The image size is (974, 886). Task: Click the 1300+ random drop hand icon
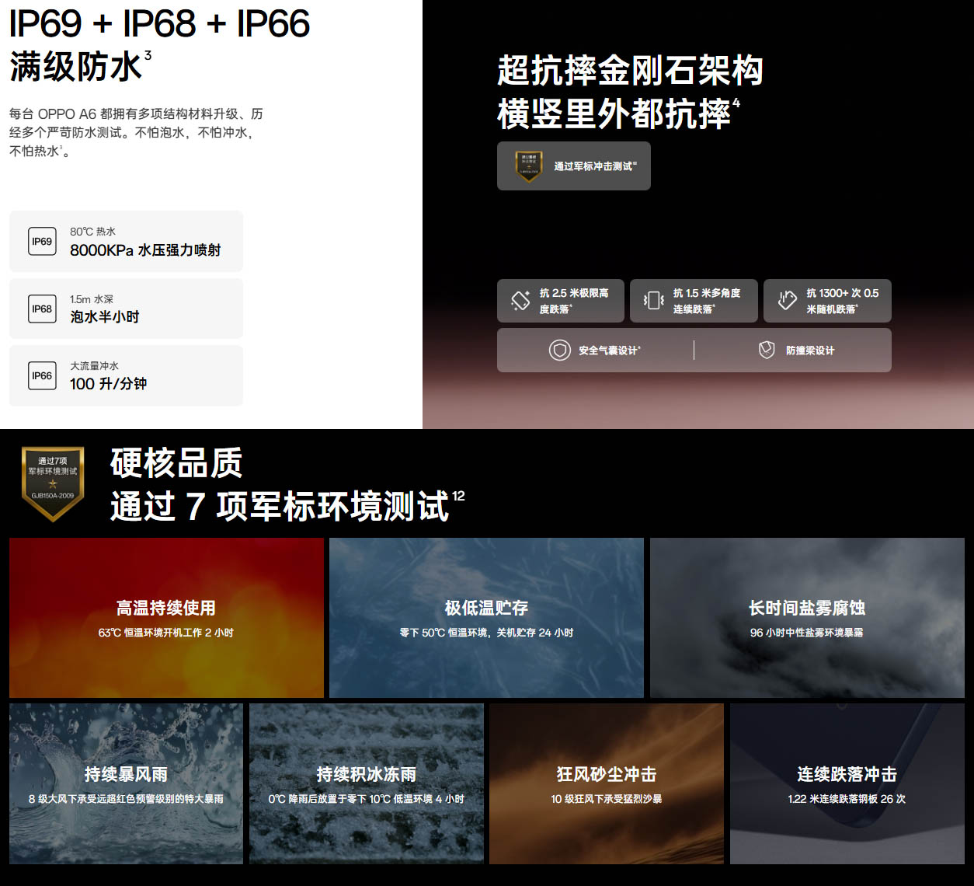coord(787,301)
